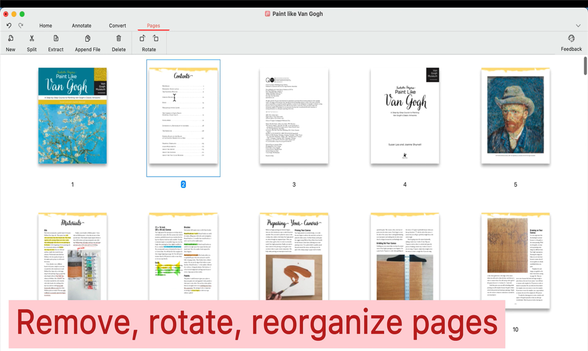The image size is (588, 351).
Task: Select the page with ruler measurement photo
Action: tap(405, 256)
